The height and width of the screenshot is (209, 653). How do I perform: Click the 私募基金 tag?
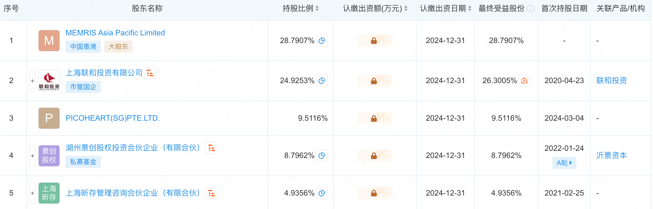(83, 162)
